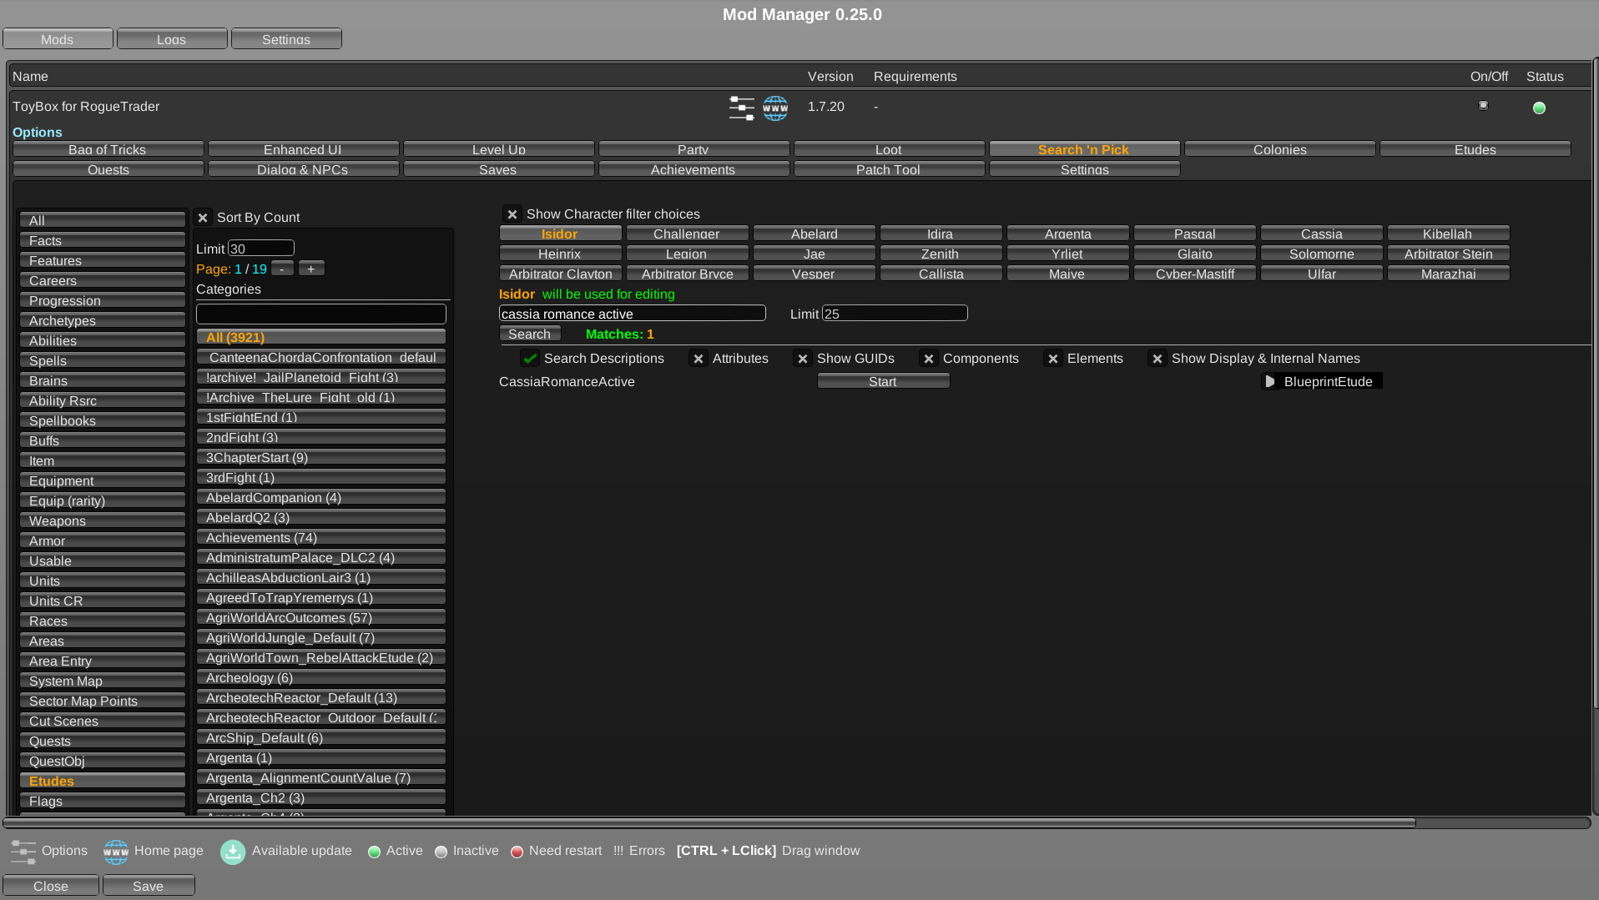Select character Cassia
Image resolution: width=1599 pixels, height=900 pixels.
tap(1322, 234)
